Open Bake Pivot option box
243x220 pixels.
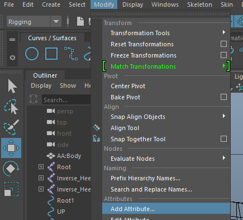tap(223, 97)
